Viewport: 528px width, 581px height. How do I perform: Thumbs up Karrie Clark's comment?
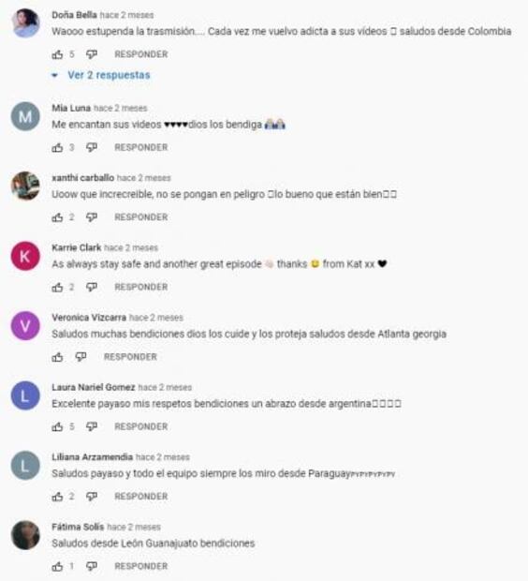pos(57,287)
